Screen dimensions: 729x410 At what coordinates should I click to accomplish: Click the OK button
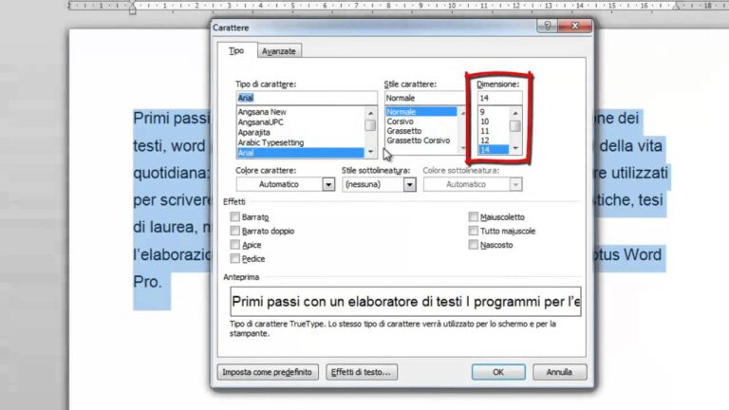coord(498,372)
